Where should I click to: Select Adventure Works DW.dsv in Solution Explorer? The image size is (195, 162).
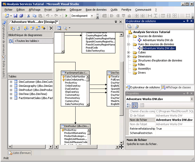tap(159, 48)
